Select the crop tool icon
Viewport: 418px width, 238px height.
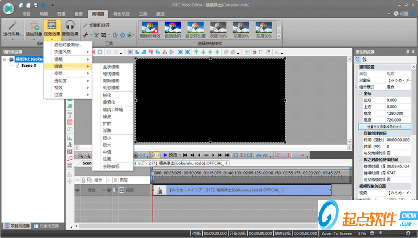pyautogui.click(x=103, y=35)
